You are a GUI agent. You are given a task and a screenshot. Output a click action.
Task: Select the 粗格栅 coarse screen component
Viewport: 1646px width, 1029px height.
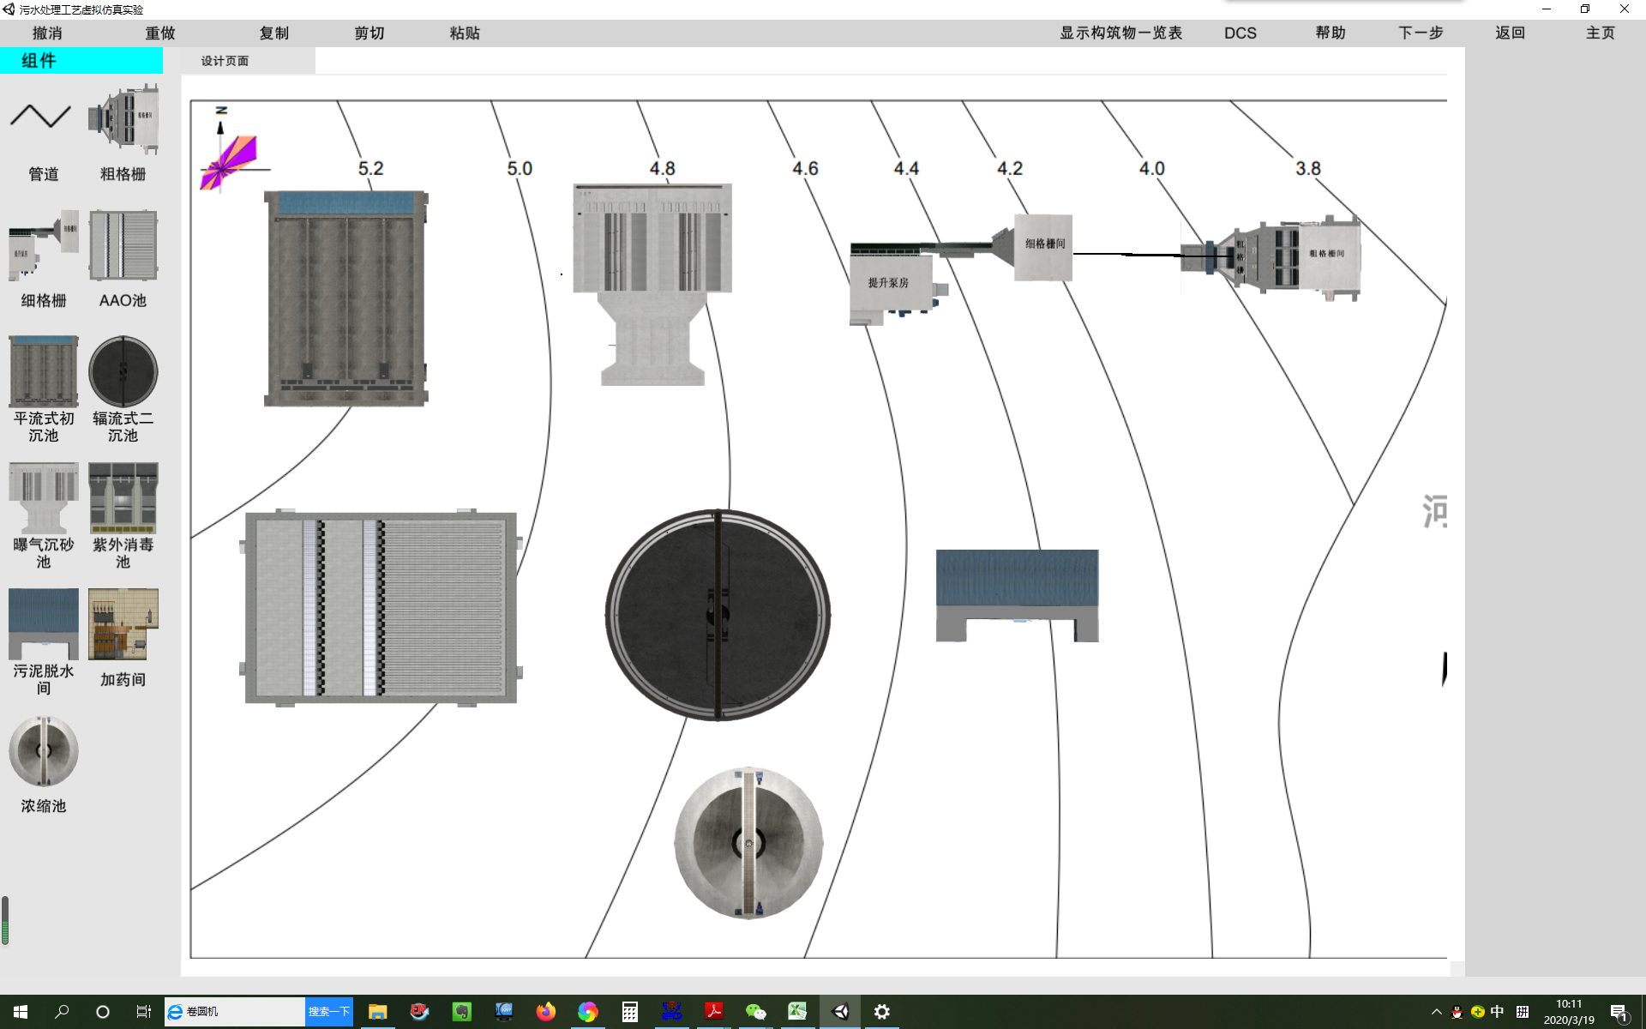(123, 119)
